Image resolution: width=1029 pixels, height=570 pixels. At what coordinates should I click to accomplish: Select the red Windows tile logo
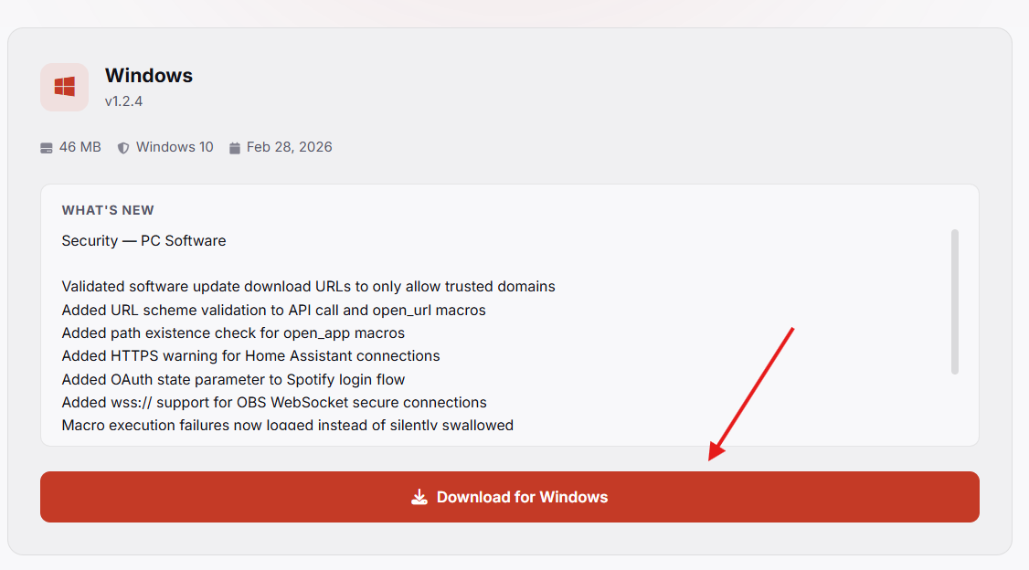tap(64, 86)
